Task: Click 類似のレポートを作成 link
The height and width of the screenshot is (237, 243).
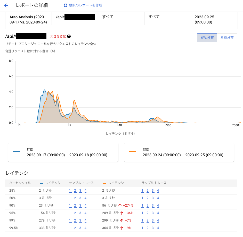Action: pyautogui.click(x=85, y=5)
